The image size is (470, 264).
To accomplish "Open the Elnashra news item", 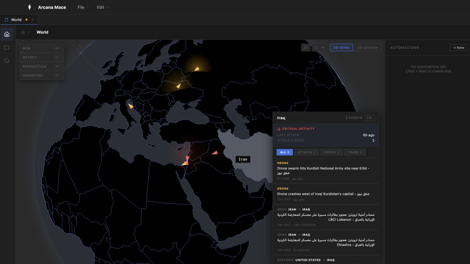I will tap(326, 242).
